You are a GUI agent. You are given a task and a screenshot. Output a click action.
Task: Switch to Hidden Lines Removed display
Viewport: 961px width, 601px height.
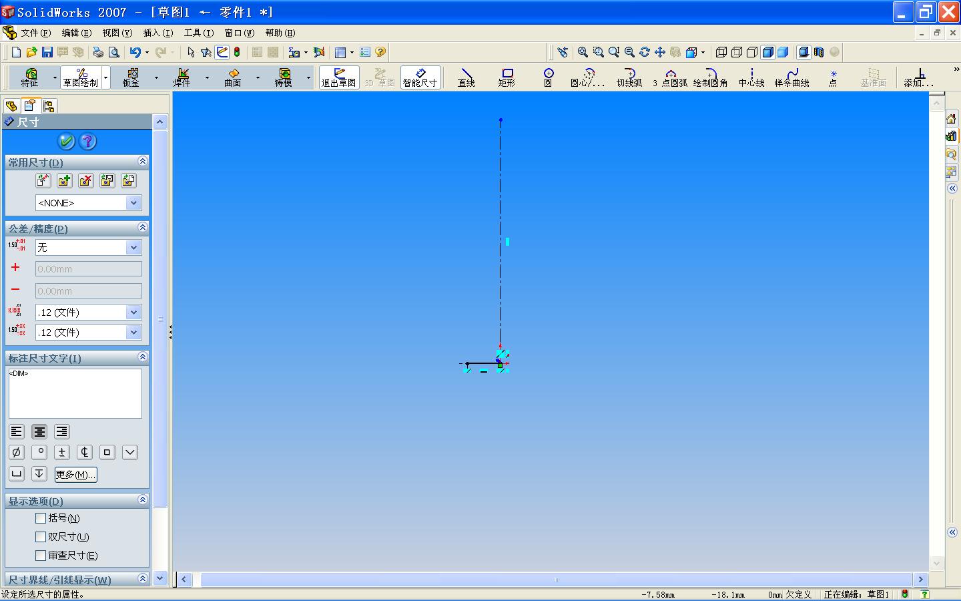752,52
